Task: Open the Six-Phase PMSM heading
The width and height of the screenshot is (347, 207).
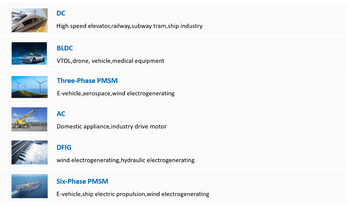Action: tap(82, 181)
